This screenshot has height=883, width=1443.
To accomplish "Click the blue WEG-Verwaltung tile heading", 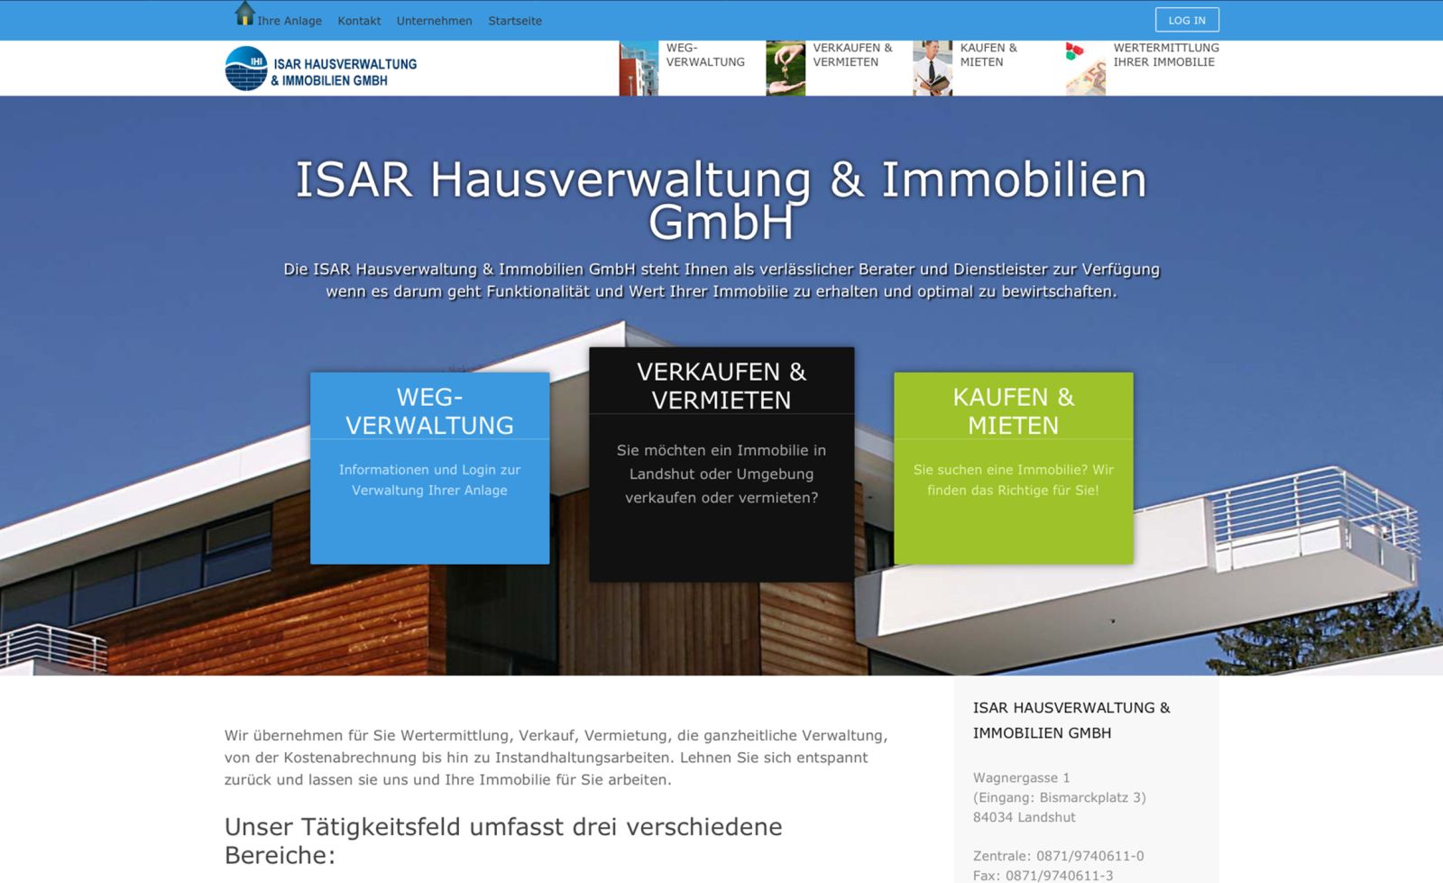I will pyautogui.click(x=429, y=411).
